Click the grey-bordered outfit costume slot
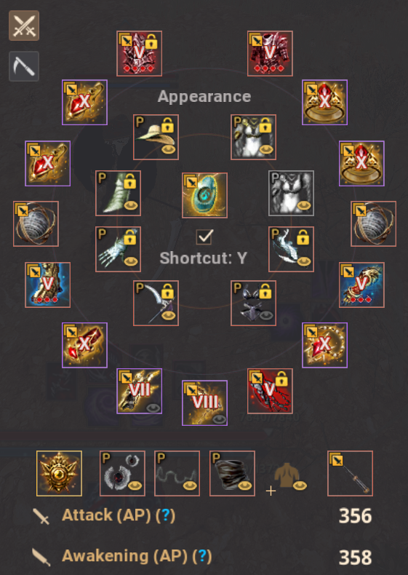Viewport: 408px width, 575px height. [x=291, y=193]
